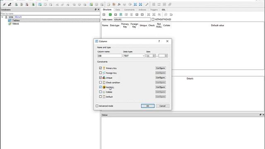Enable the Foreign Key constraint checkbox
This screenshot has height=149, width=265.
pyautogui.click(x=100, y=73)
